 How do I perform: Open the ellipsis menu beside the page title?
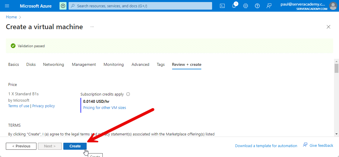pos(92,27)
